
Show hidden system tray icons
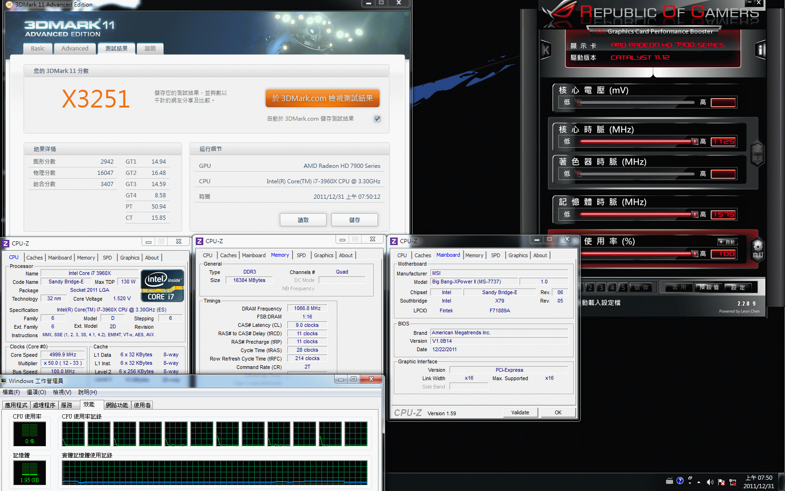(699, 482)
